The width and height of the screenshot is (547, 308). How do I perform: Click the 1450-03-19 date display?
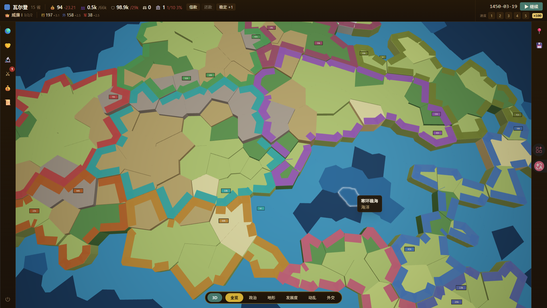503,7
